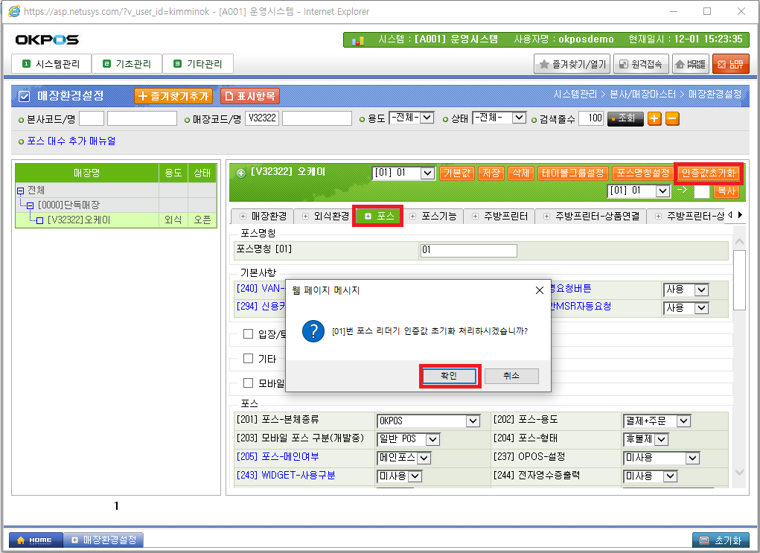Collapse the 전체 tree node
Image resolution: width=760 pixels, height=553 pixels.
21,190
